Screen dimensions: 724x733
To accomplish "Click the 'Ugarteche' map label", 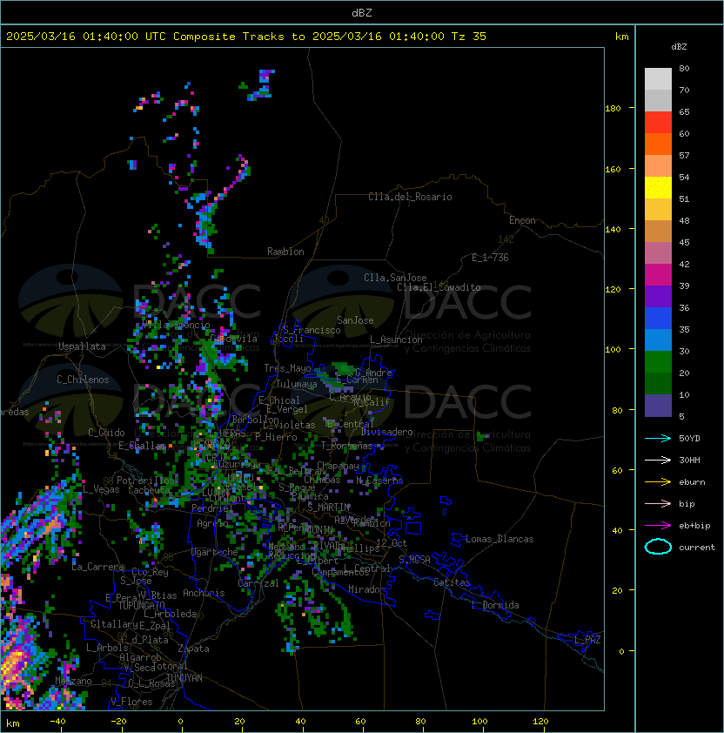I will pyautogui.click(x=215, y=553).
